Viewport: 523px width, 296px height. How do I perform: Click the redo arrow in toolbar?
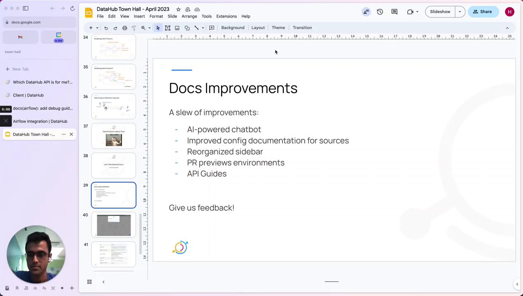(x=115, y=28)
